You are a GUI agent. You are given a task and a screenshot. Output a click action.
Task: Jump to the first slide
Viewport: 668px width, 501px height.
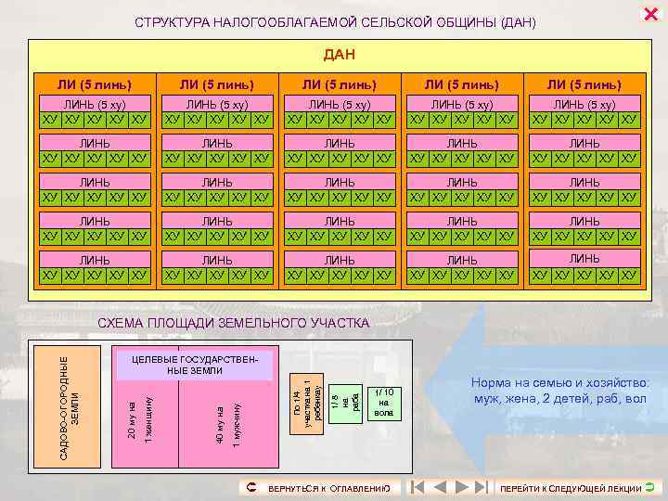tap(417, 486)
